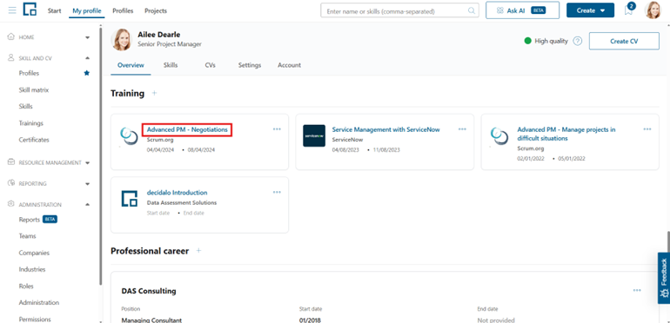Viewport: 670px width, 323px height.
Task: Open Projects in top navigation
Action: [x=156, y=10]
